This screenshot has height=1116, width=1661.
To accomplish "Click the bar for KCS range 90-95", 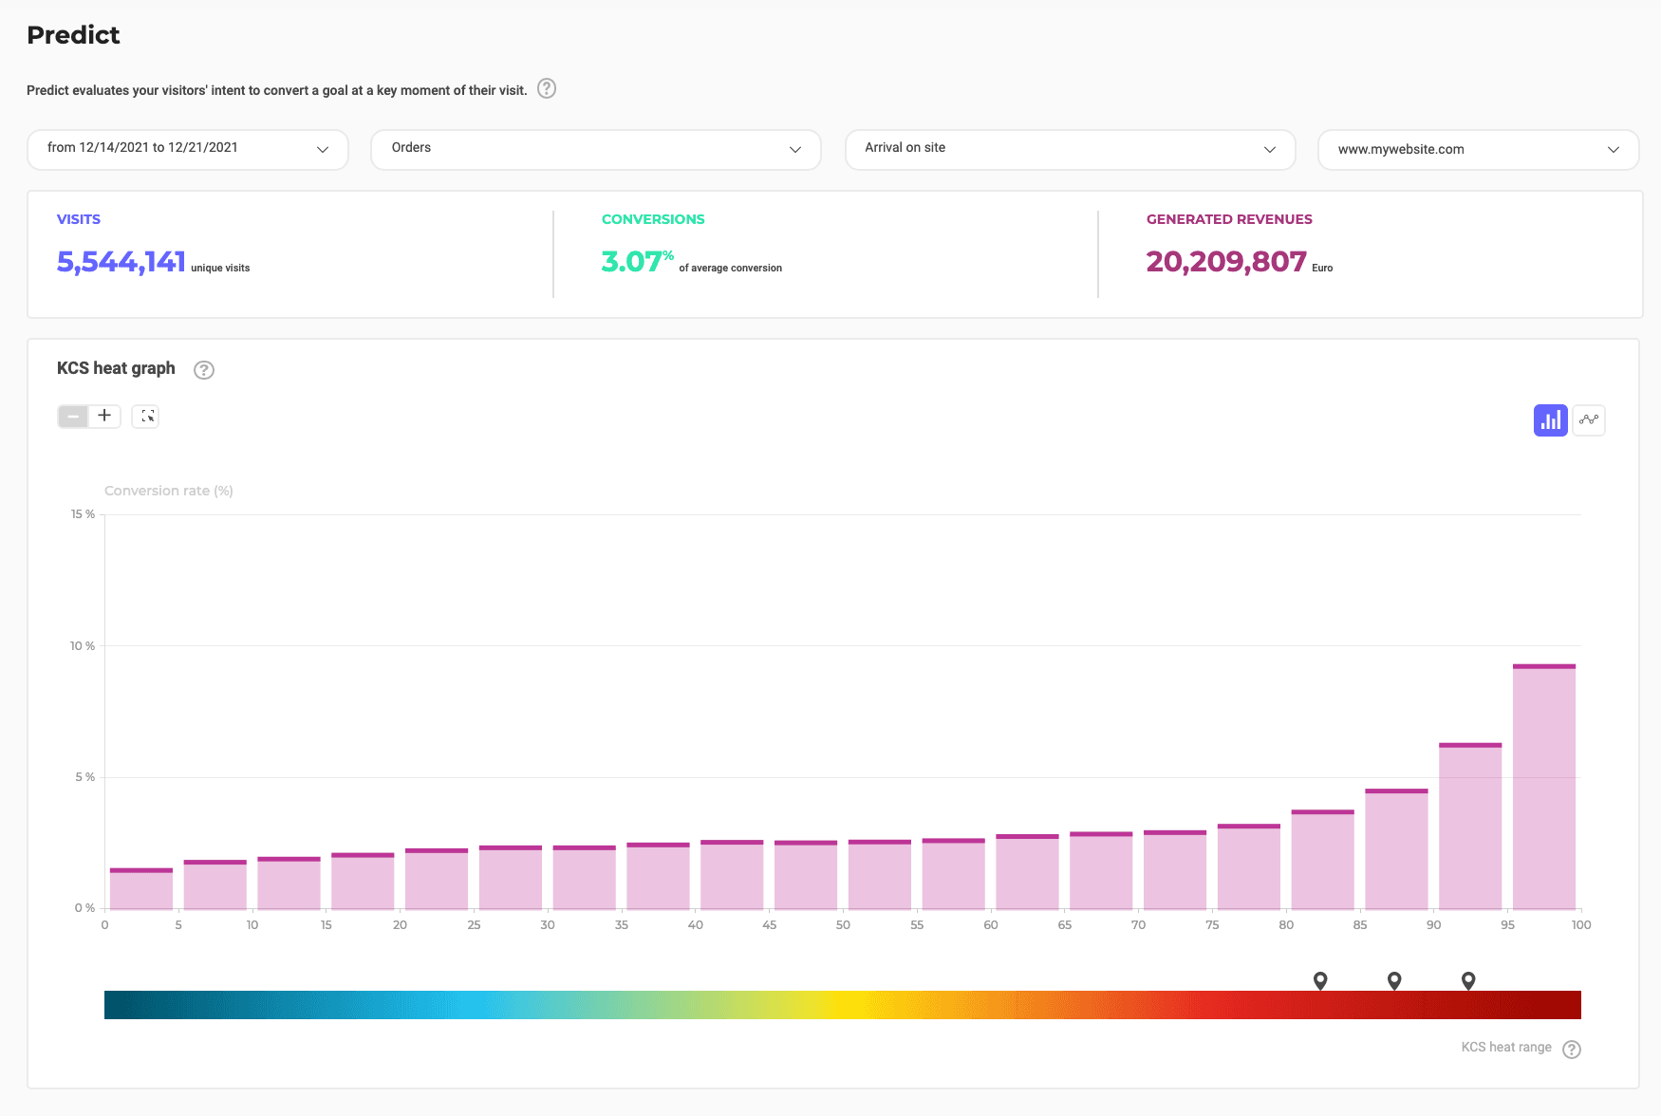I will (1470, 827).
